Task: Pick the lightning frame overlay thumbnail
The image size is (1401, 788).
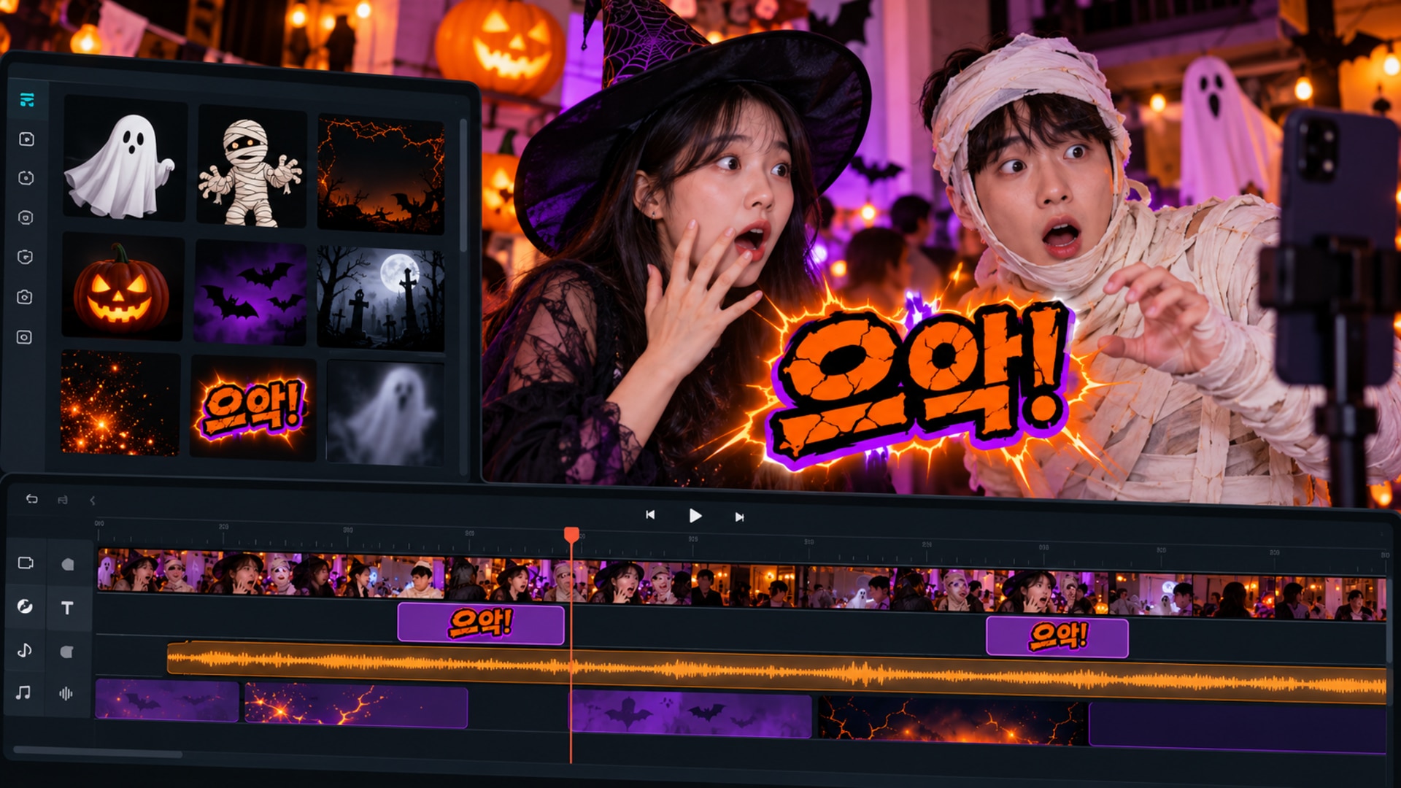Action: (x=381, y=174)
